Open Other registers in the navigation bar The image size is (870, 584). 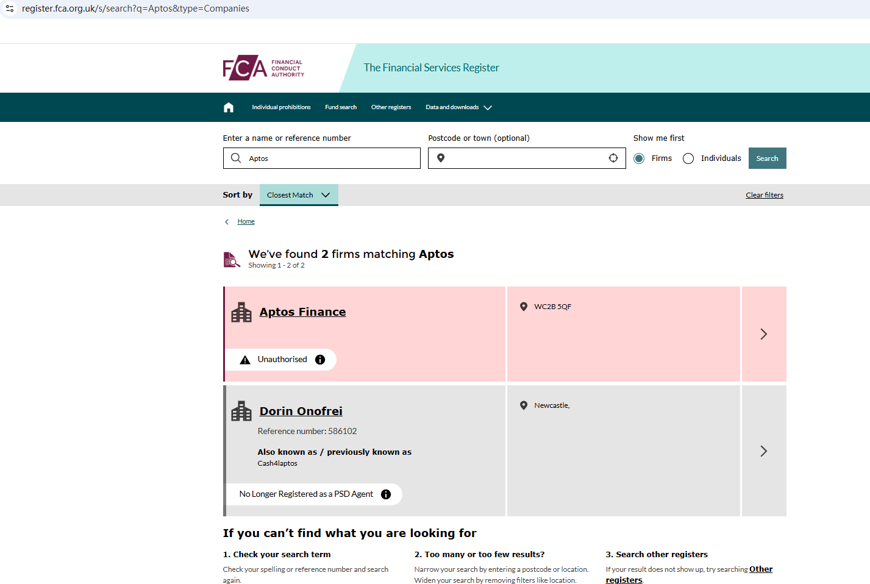click(x=391, y=107)
